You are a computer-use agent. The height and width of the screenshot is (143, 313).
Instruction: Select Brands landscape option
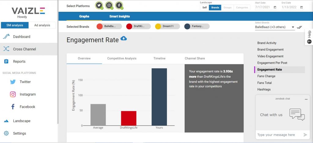click(215, 8)
